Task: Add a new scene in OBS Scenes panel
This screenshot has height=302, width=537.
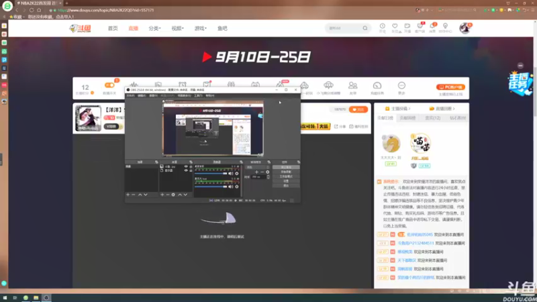Action: click(x=128, y=195)
